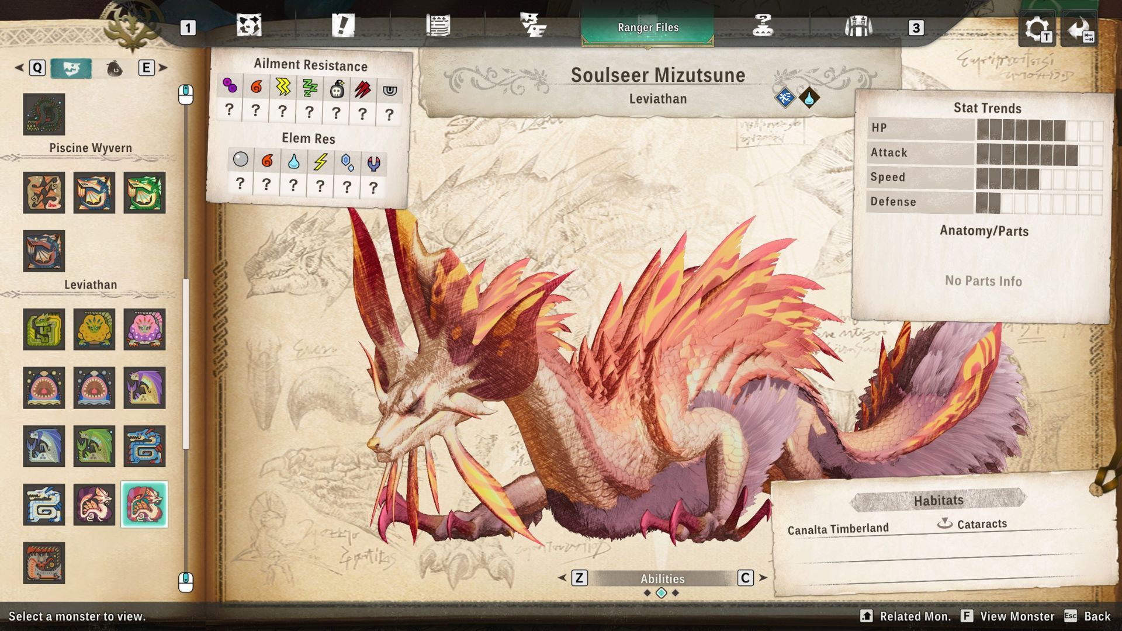1122x631 pixels.
Task: Click the 1 key previous-tab indicator
Action: (188, 28)
